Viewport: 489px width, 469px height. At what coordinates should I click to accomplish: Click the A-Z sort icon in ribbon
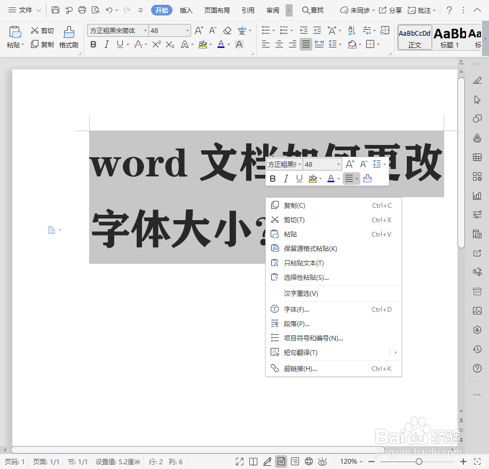point(353,30)
